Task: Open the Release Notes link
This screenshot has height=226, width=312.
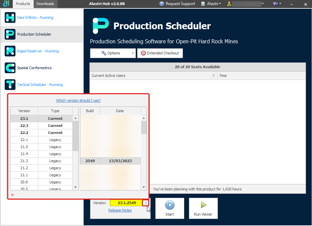Action: tap(120, 210)
